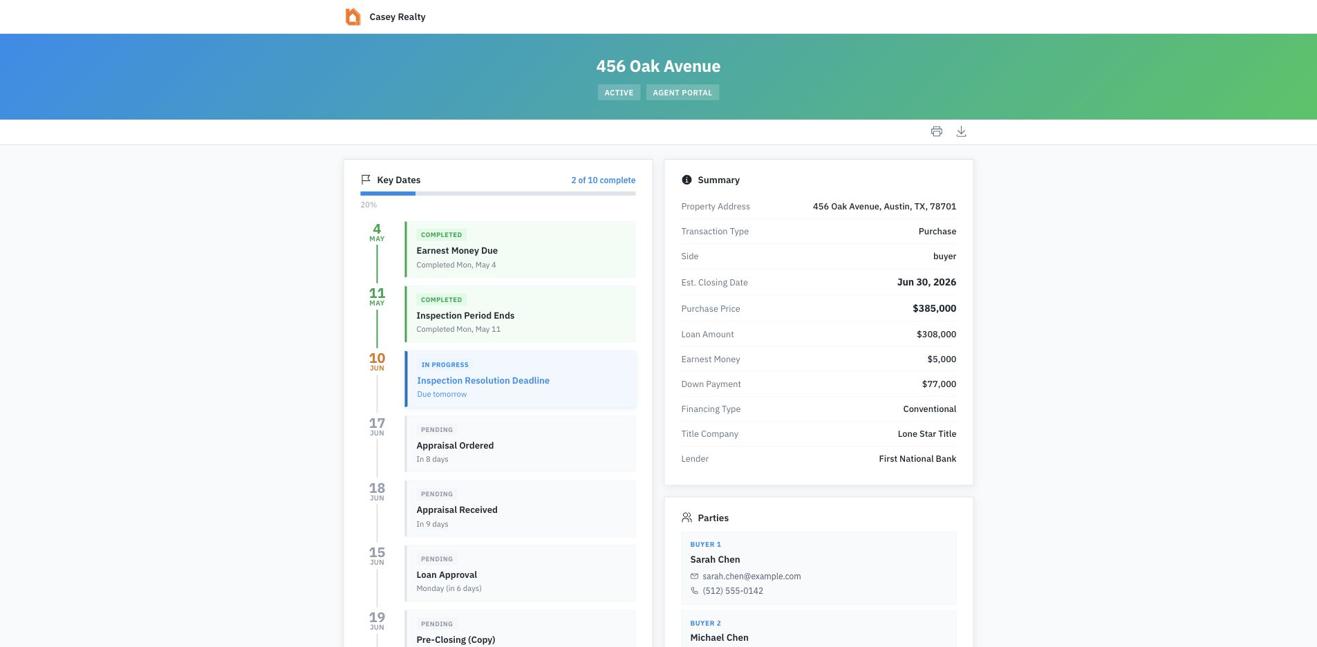
Task: Click the 19 Jun timeline date marker
Action: tap(377, 621)
